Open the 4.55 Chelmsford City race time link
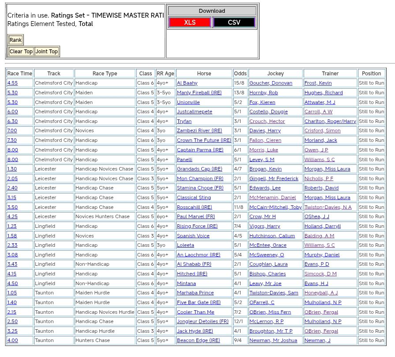This screenshot has width=395, height=357. click(12, 83)
